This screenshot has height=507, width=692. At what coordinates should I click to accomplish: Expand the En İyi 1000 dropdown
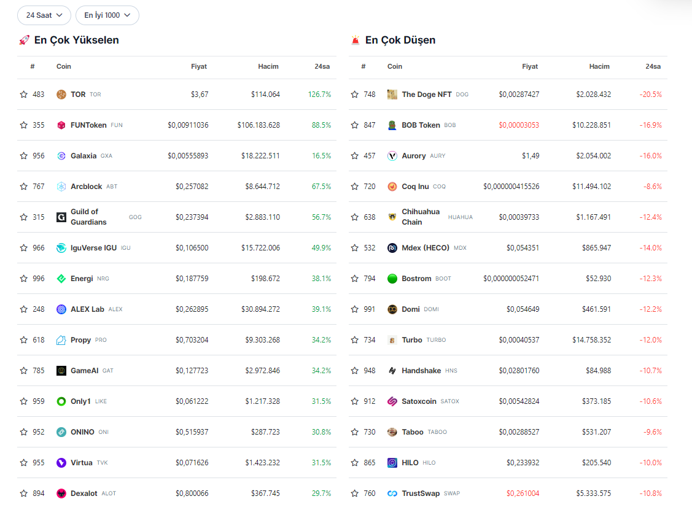(107, 15)
